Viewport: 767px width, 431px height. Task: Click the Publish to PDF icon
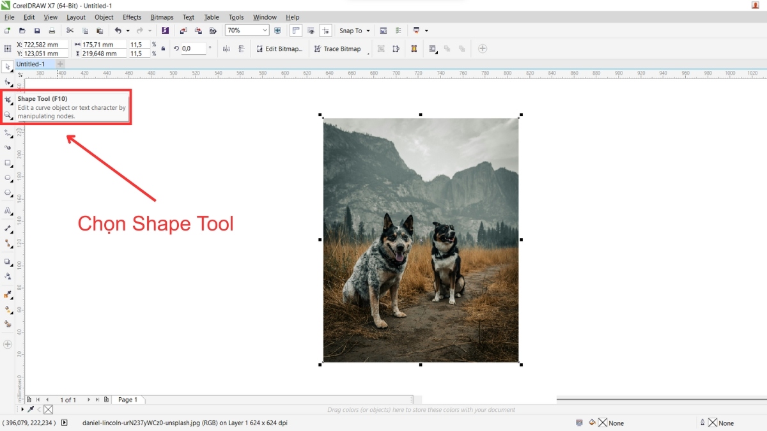pyautogui.click(x=213, y=31)
